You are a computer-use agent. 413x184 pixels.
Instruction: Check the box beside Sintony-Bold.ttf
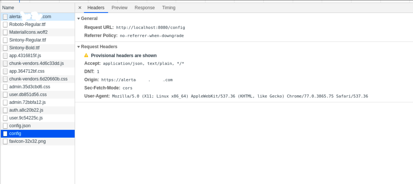(5, 48)
